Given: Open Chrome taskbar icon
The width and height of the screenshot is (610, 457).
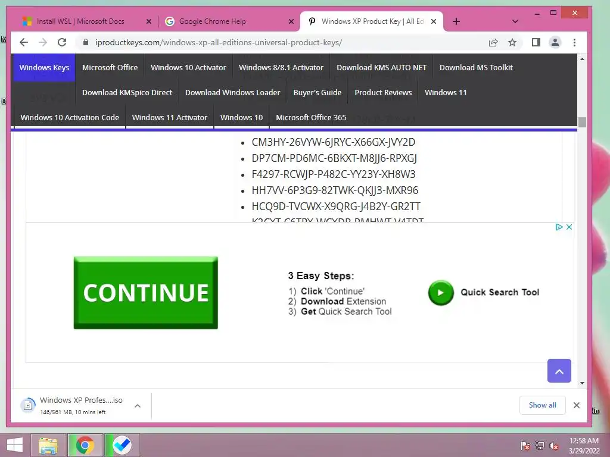Looking at the screenshot, I should click(85, 445).
